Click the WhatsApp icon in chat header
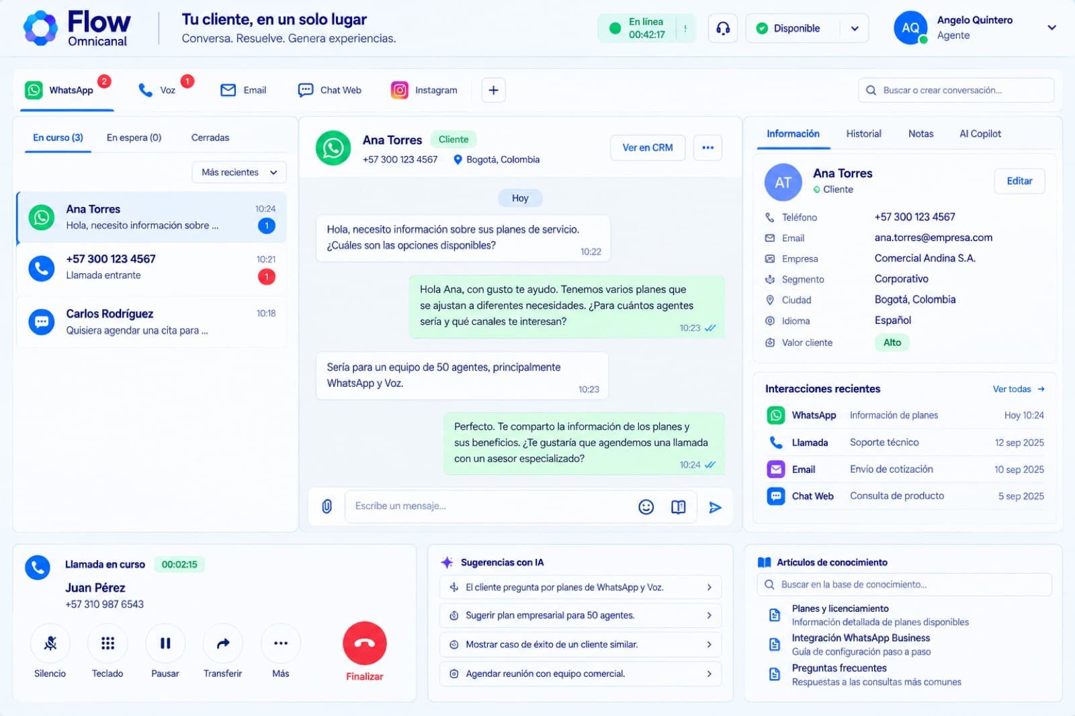 click(333, 148)
